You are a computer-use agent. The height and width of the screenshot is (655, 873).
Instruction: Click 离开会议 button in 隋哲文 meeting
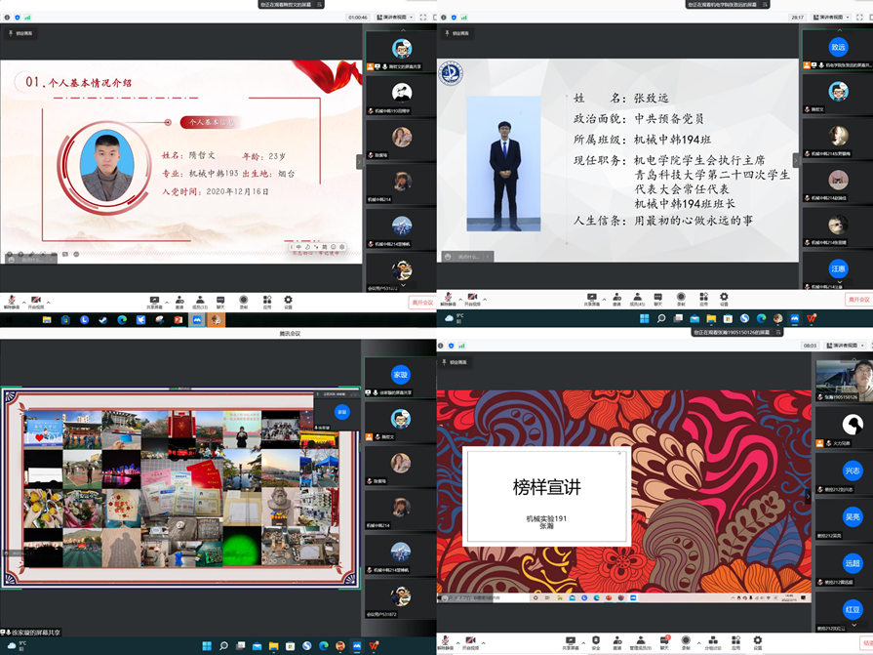pyautogui.click(x=421, y=303)
